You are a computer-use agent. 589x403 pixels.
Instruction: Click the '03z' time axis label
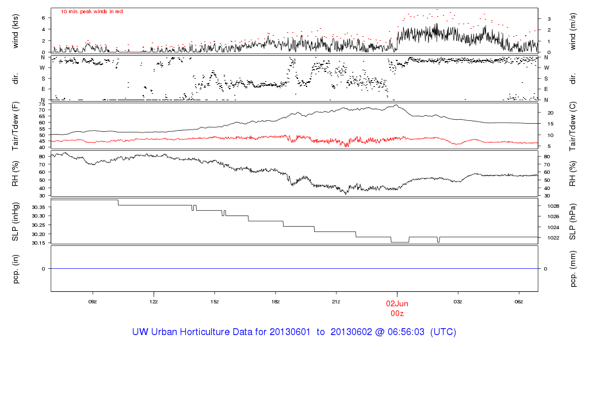pos(458,302)
